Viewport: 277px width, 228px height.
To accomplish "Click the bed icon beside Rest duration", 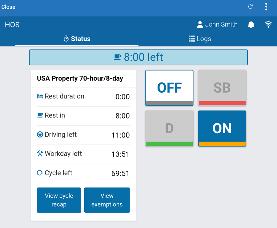I will [40, 96].
